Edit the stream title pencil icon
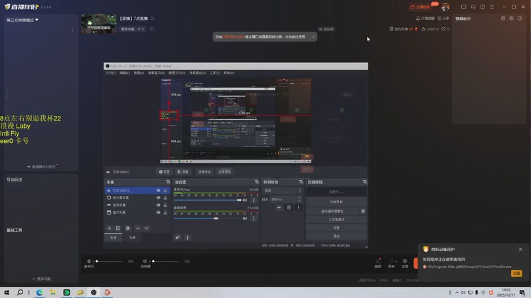This screenshot has height=298, width=531. point(153,19)
